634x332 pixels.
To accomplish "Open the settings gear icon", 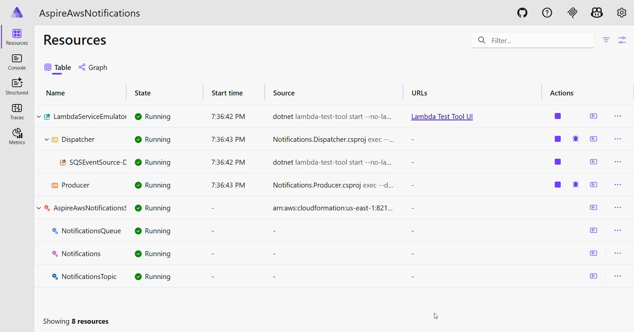I will pos(621,13).
